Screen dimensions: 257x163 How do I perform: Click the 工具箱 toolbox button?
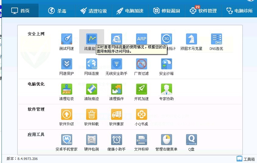click(246, 159)
